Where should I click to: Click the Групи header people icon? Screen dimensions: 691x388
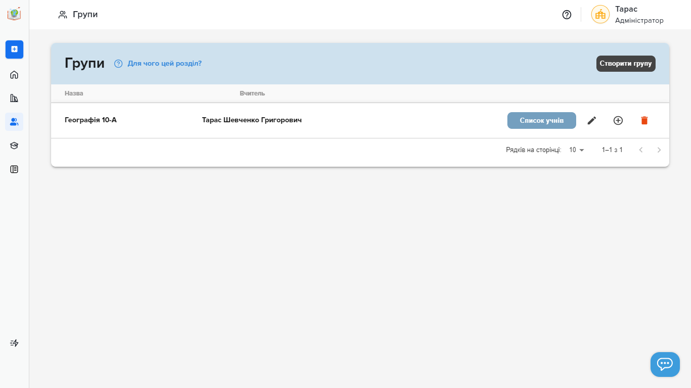coord(63,15)
